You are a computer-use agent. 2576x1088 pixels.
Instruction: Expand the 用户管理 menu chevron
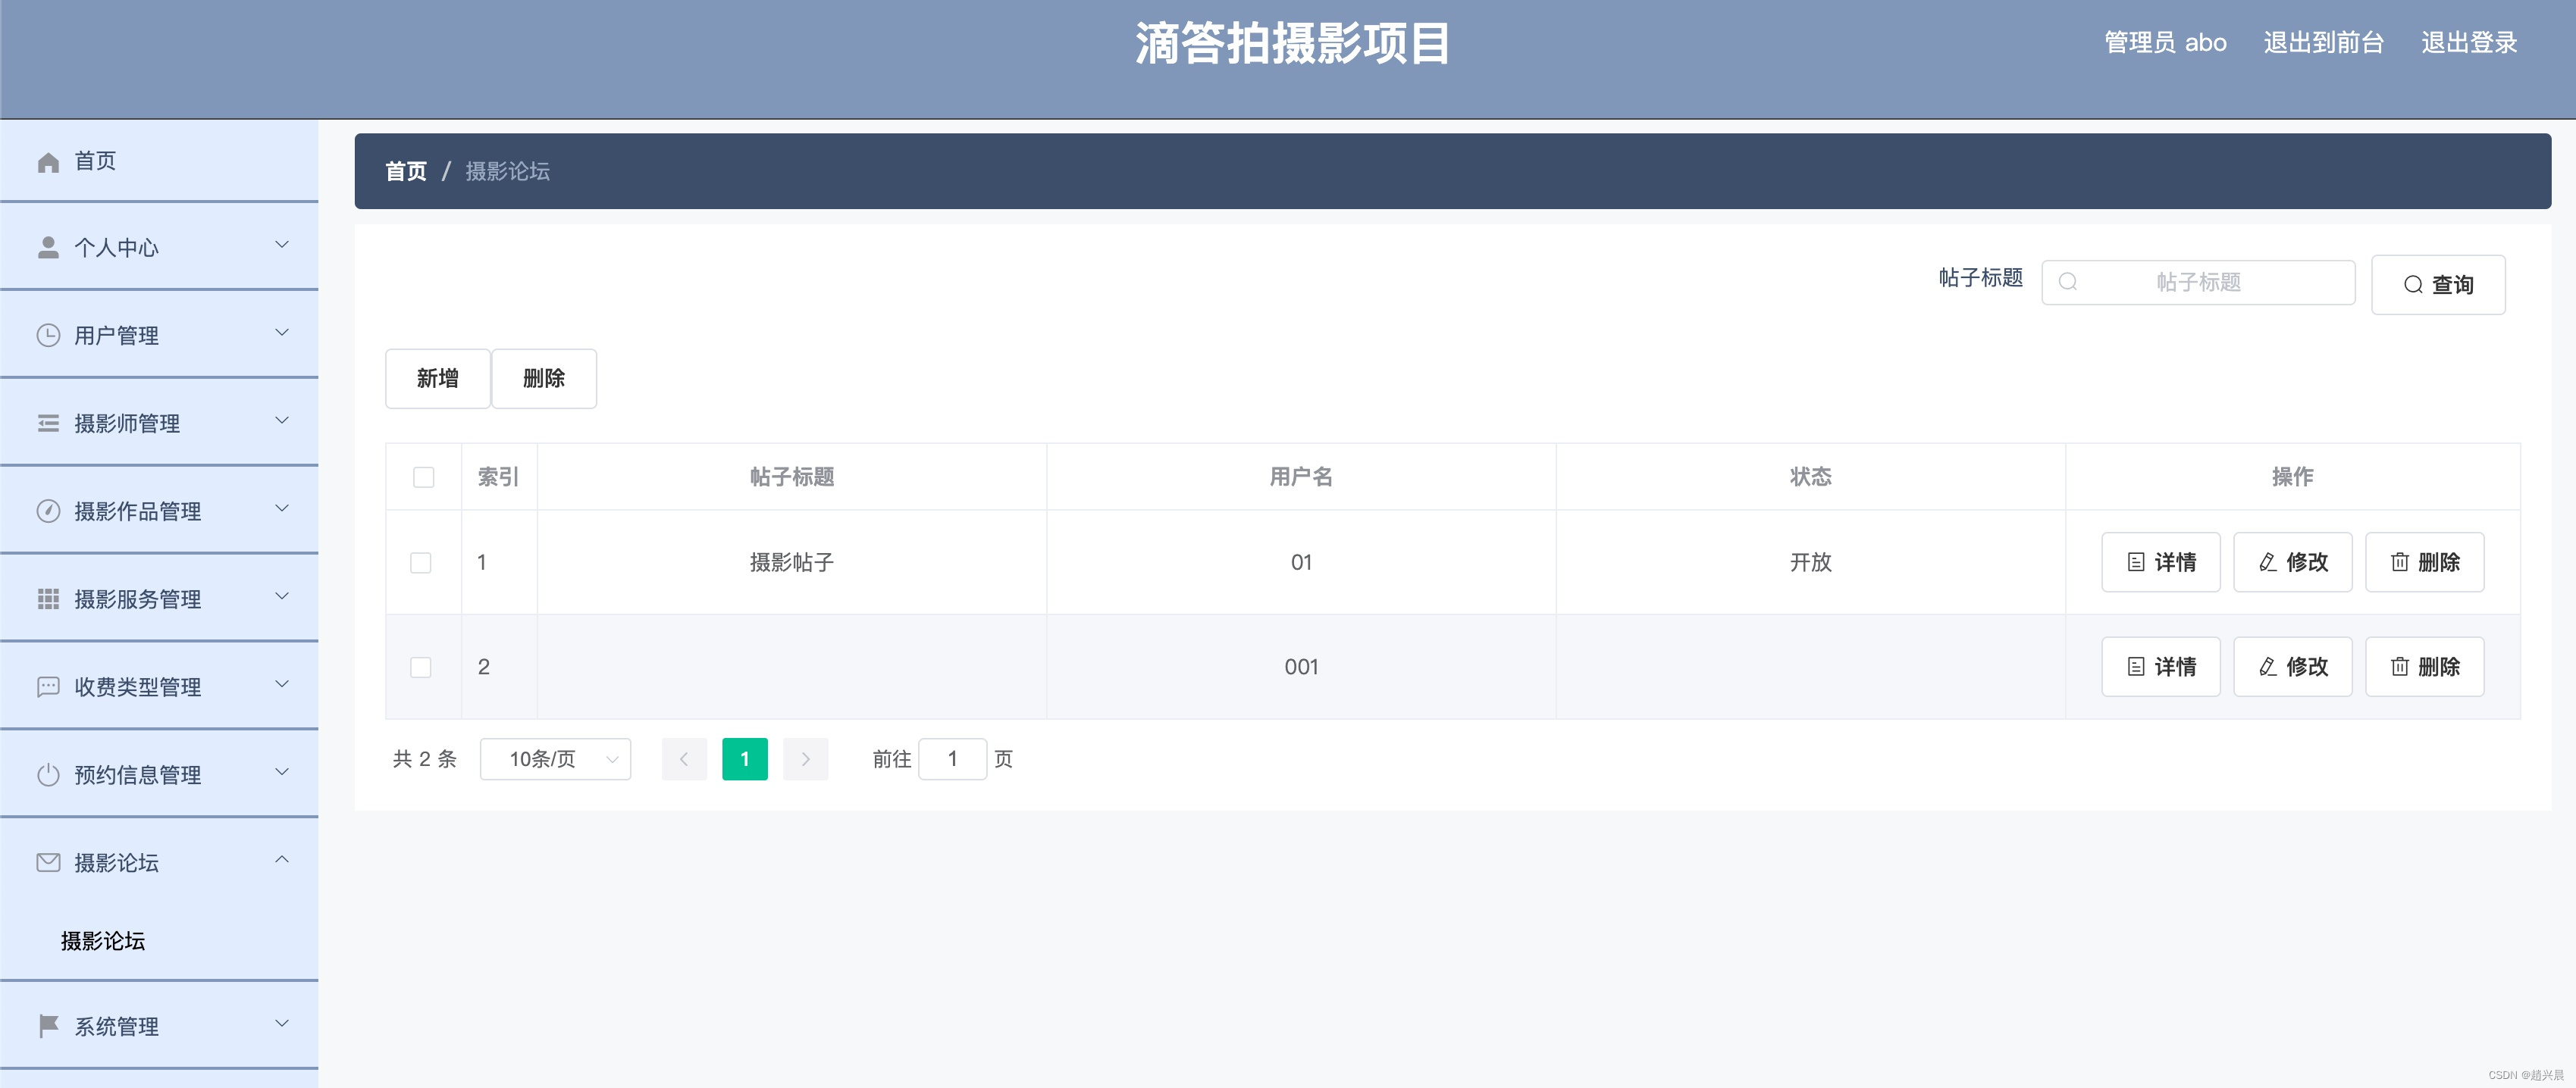point(282,333)
